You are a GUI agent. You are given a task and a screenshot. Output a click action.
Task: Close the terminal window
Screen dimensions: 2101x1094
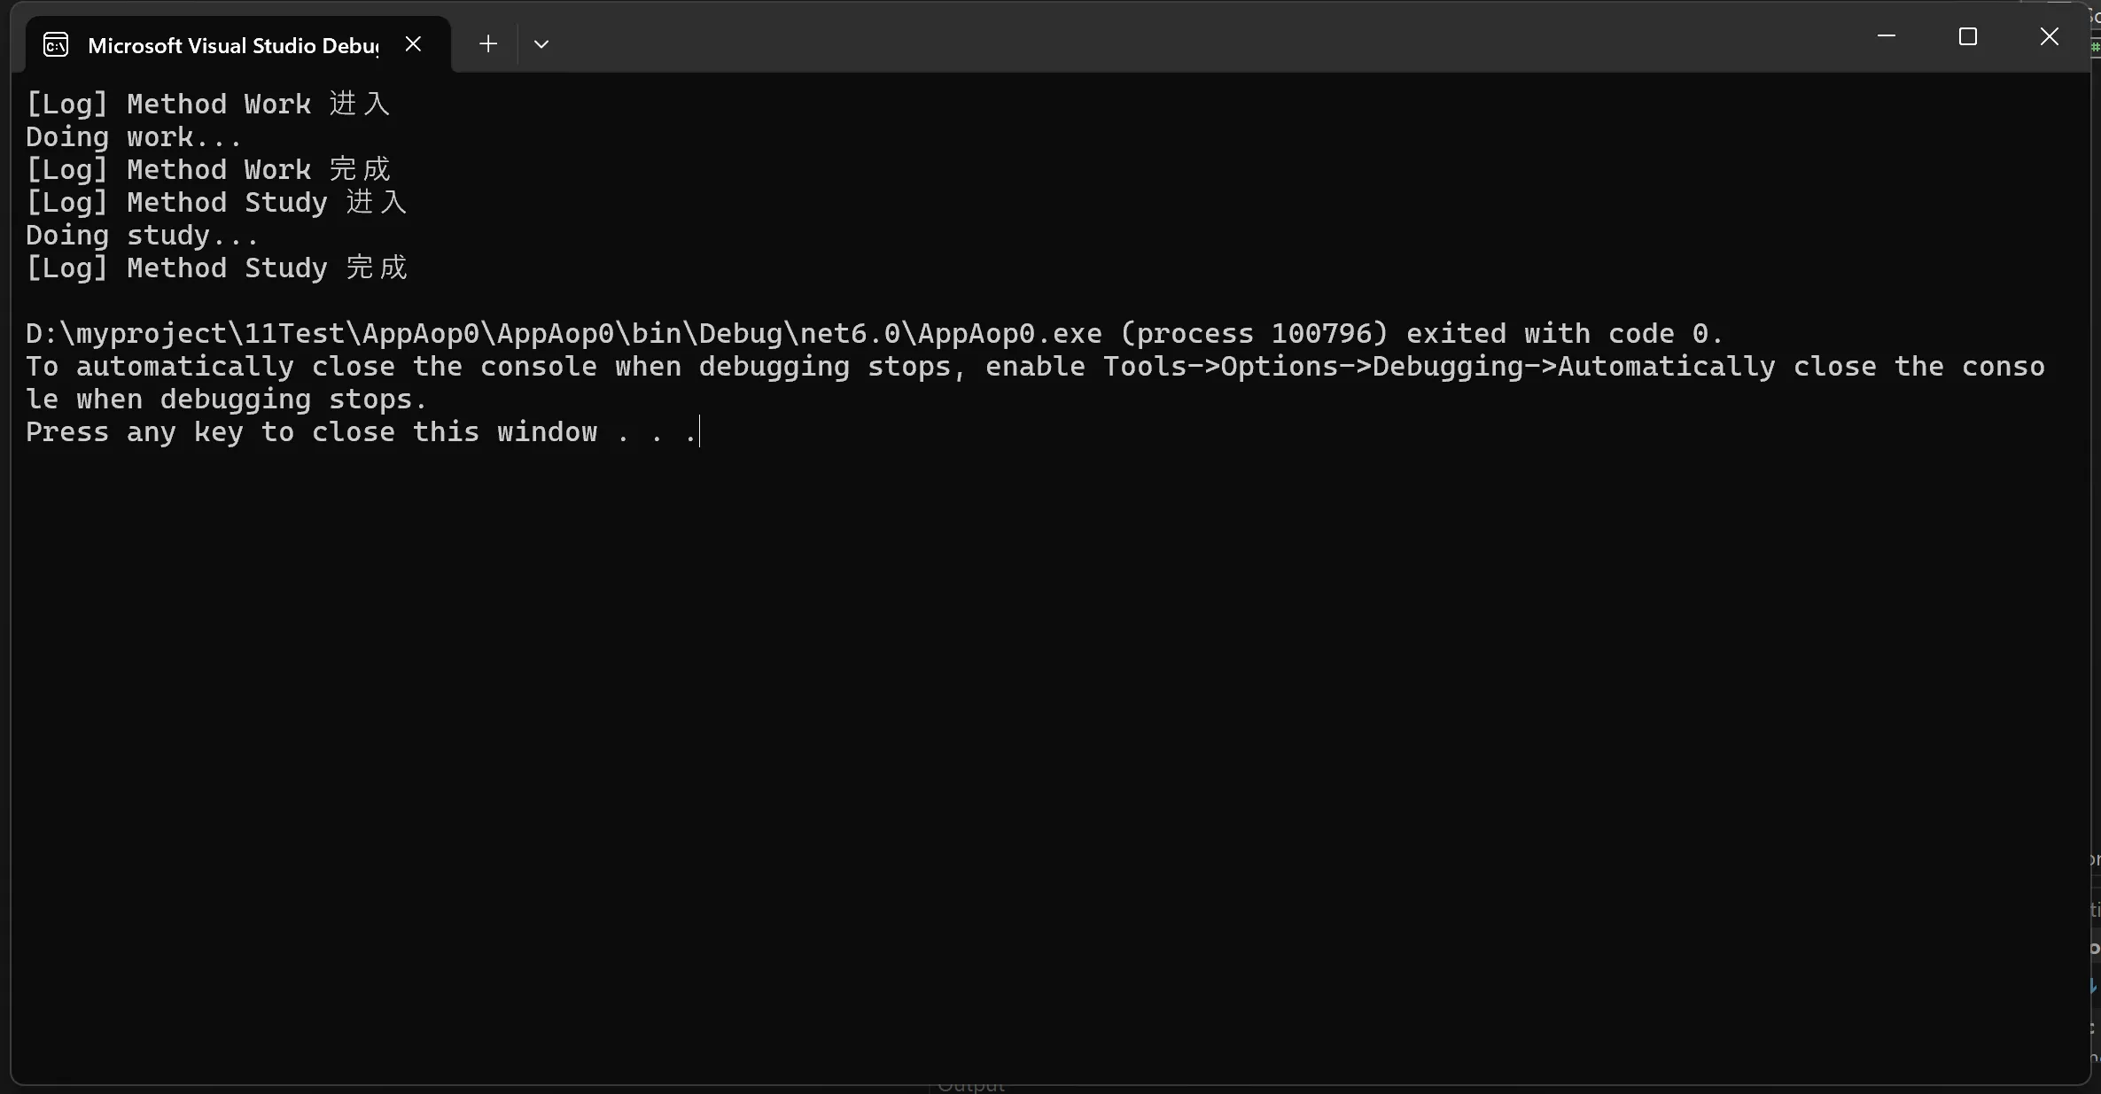point(2050,36)
